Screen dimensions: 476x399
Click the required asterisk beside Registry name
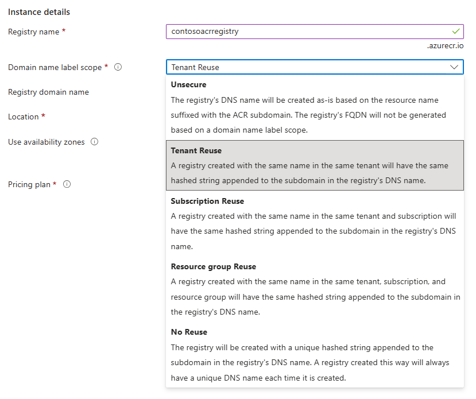click(x=63, y=32)
